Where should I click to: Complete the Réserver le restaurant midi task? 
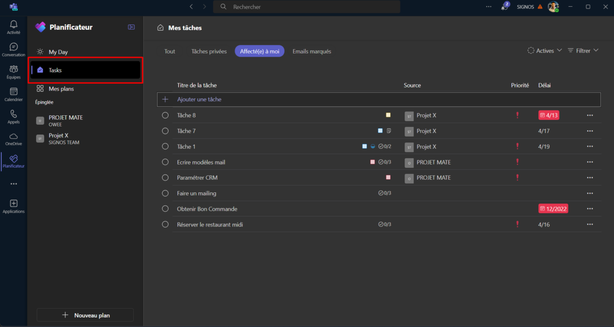(165, 224)
